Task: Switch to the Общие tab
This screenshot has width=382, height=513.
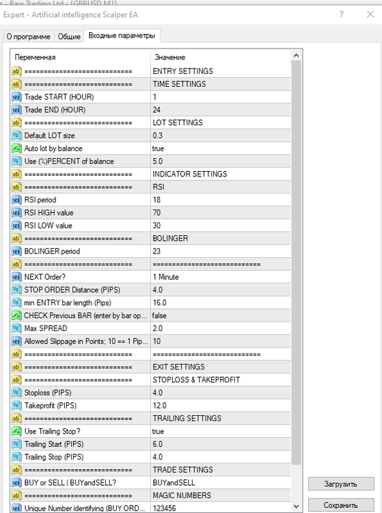Action: click(x=69, y=36)
